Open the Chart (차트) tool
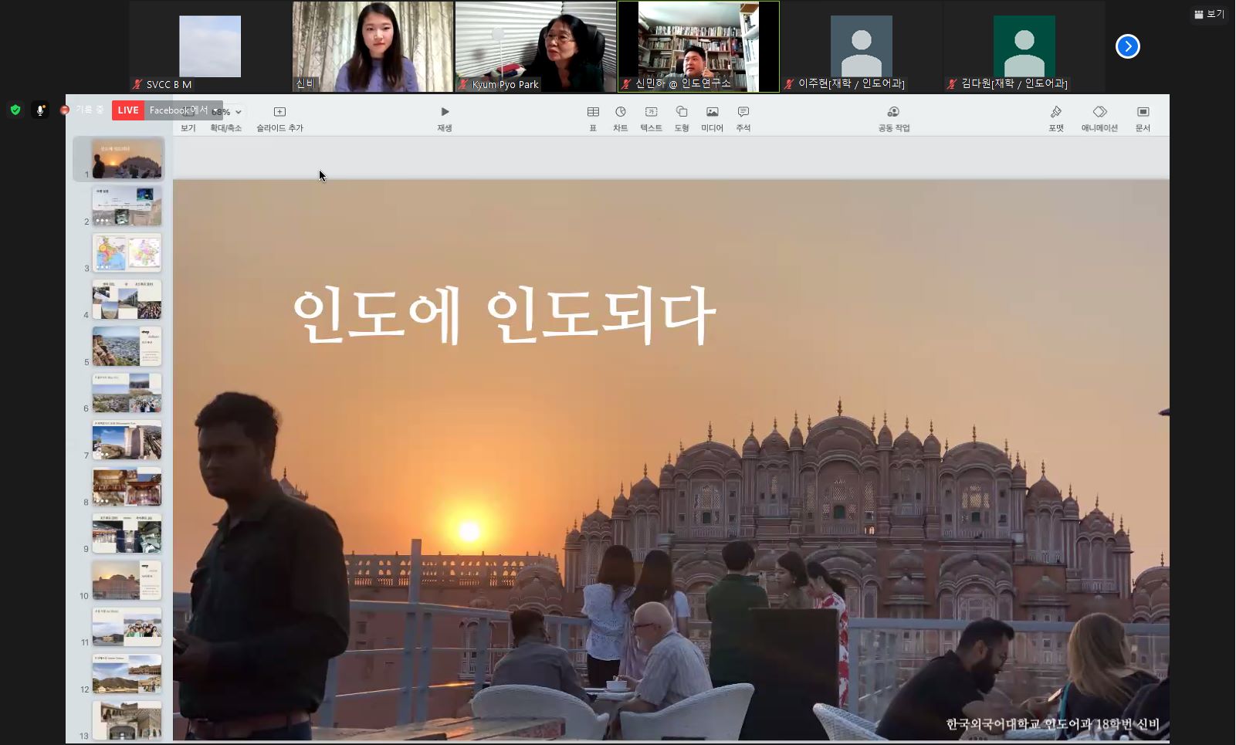 tap(621, 113)
